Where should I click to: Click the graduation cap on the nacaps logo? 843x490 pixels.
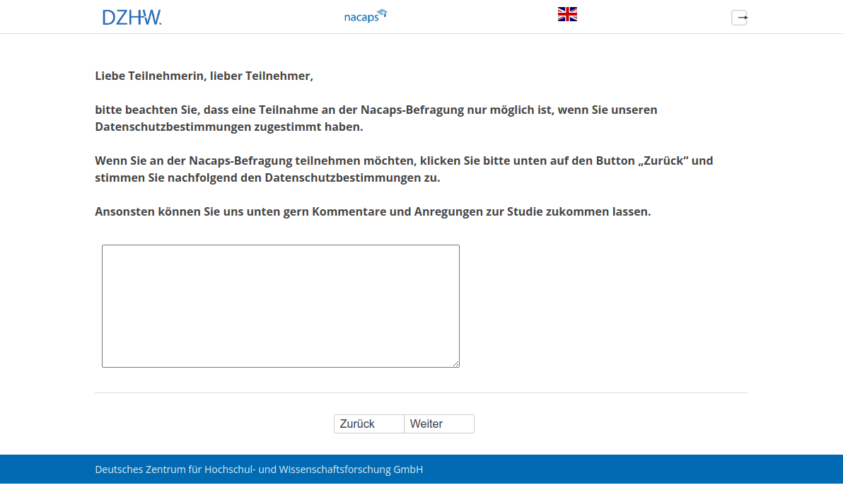pyautogui.click(x=382, y=12)
